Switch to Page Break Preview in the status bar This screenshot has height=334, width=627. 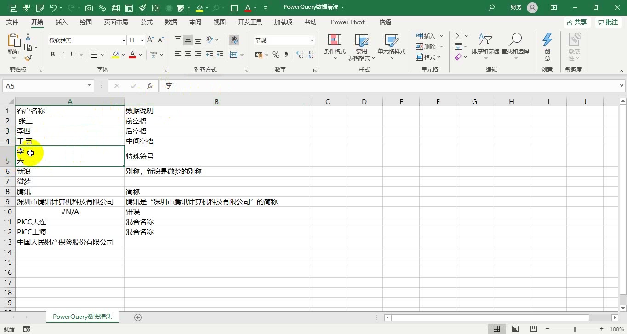tap(534, 329)
